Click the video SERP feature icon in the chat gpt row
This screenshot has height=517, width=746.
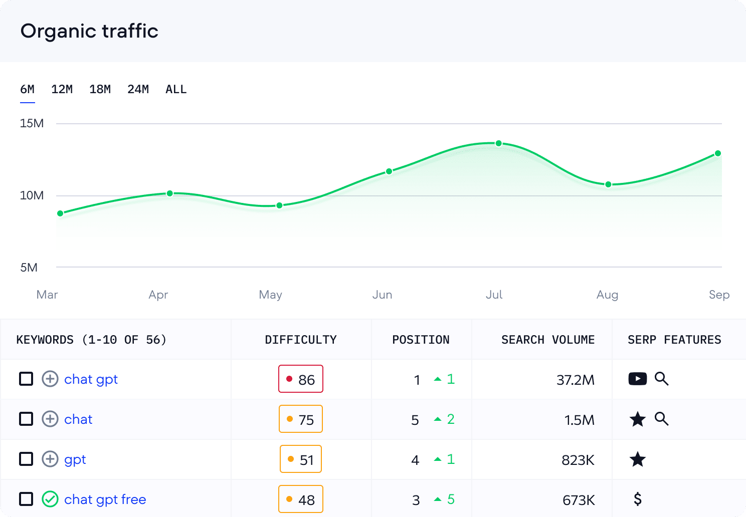[637, 379]
